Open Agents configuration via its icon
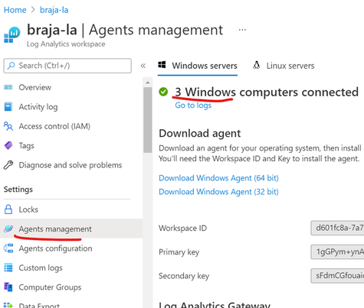This screenshot has width=364, height=308. [x=8, y=248]
